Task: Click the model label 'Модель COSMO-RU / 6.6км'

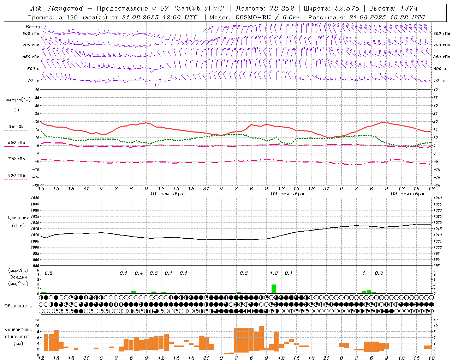Action: point(255,17)
